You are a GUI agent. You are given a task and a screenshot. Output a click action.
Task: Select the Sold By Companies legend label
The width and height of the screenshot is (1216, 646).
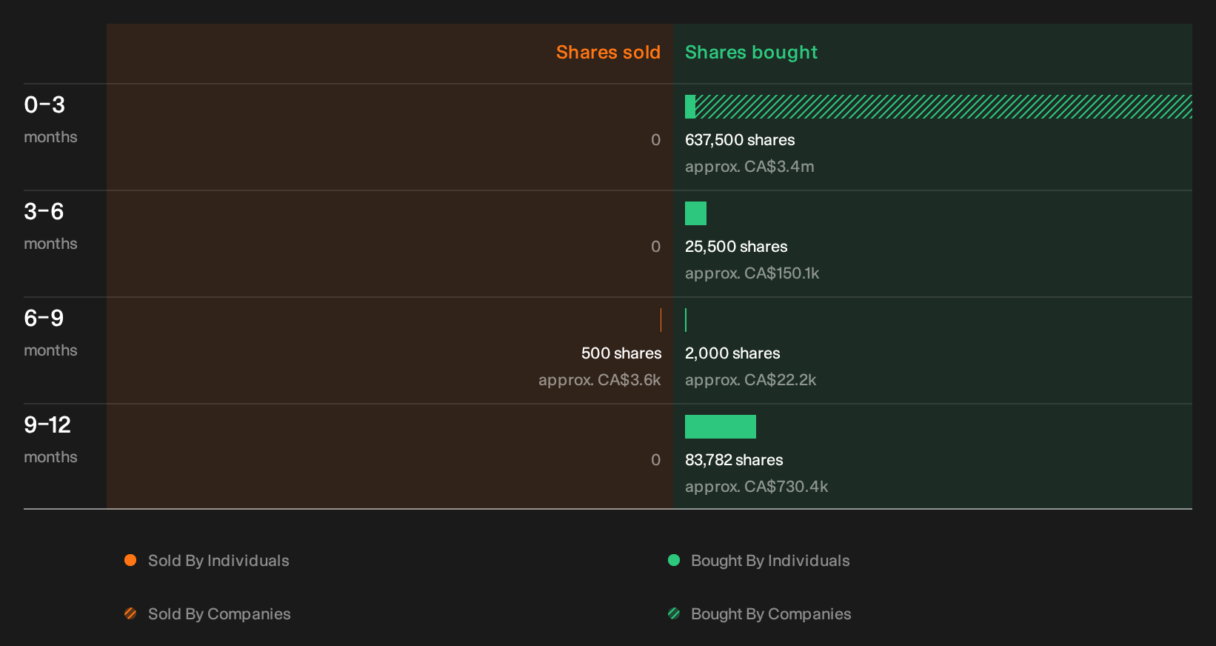coord(219,614)
